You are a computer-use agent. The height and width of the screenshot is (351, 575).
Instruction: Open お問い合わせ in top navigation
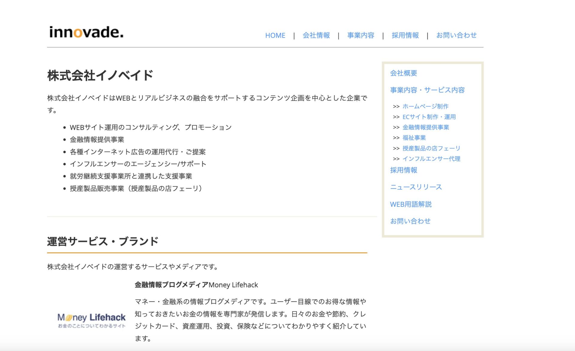click(x=456, y=35)
